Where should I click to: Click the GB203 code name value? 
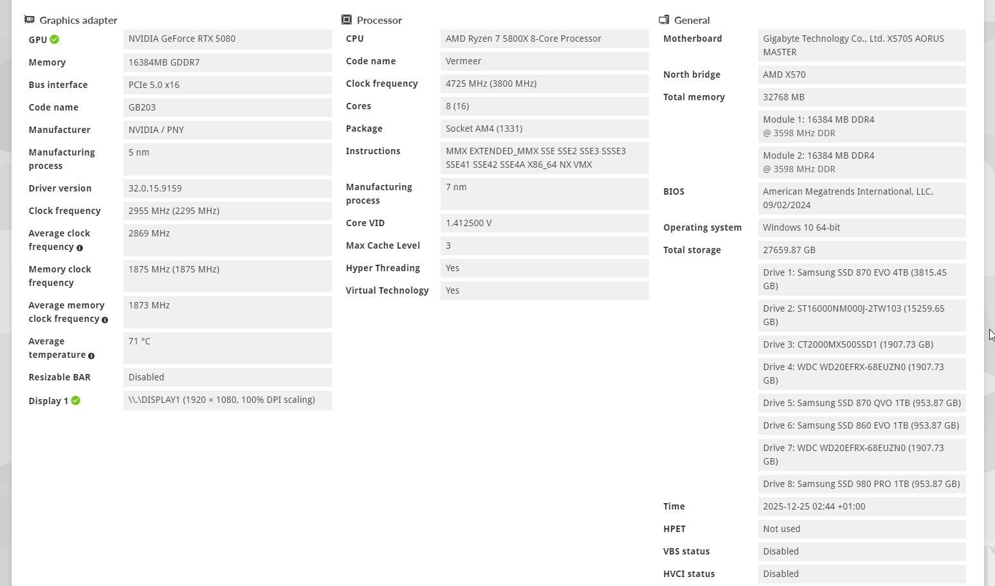[x=228, y=107]
